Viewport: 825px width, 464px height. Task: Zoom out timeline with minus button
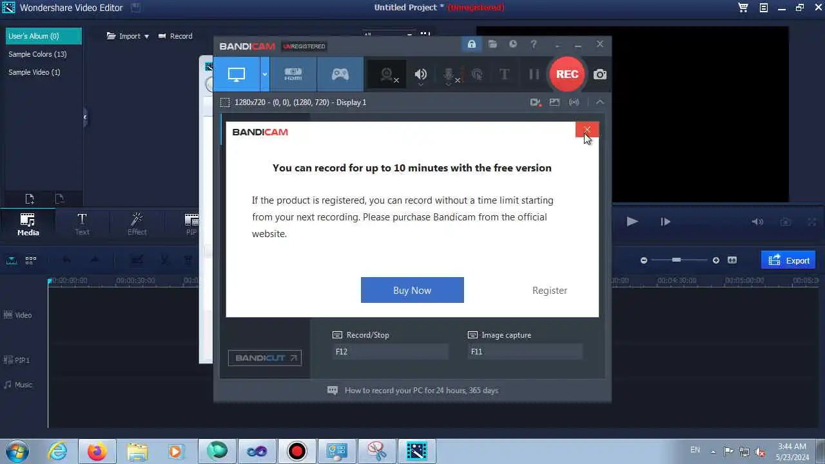click(x=643, y=260)
